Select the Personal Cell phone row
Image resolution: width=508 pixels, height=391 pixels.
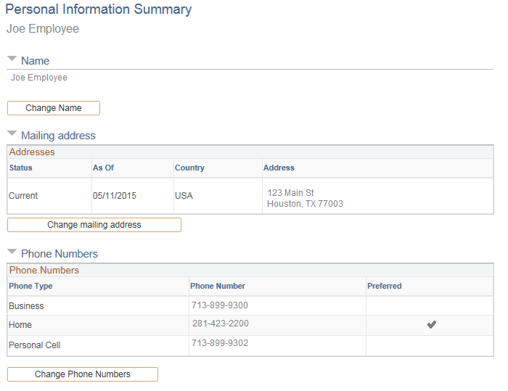click(34, 345)
